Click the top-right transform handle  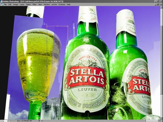(x=68, y=26)
